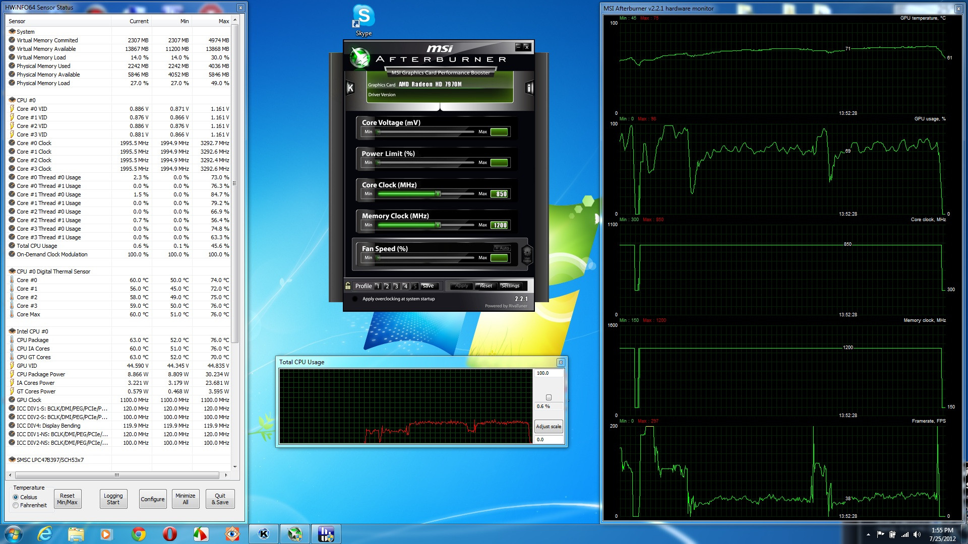968x544 pixels.
Task: Open Action Center flag tray icon
Action: 880,534
